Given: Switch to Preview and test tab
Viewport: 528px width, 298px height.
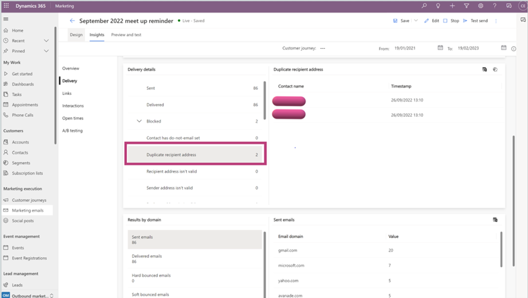Looking at the screenshot, I should click(x=126, y=34).
